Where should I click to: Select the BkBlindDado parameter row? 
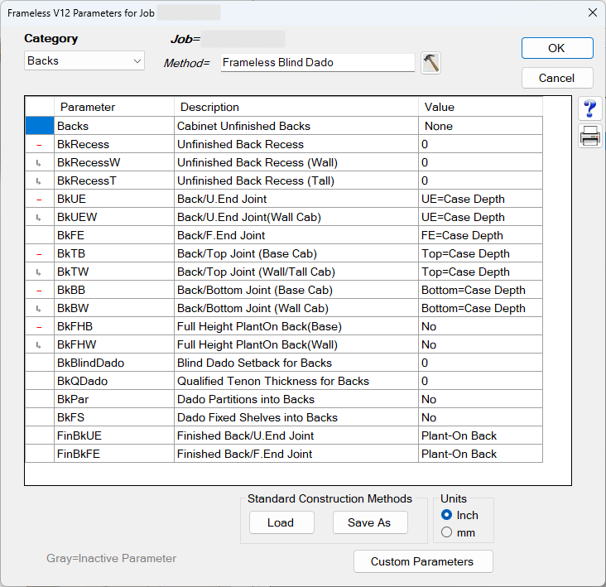90,363
